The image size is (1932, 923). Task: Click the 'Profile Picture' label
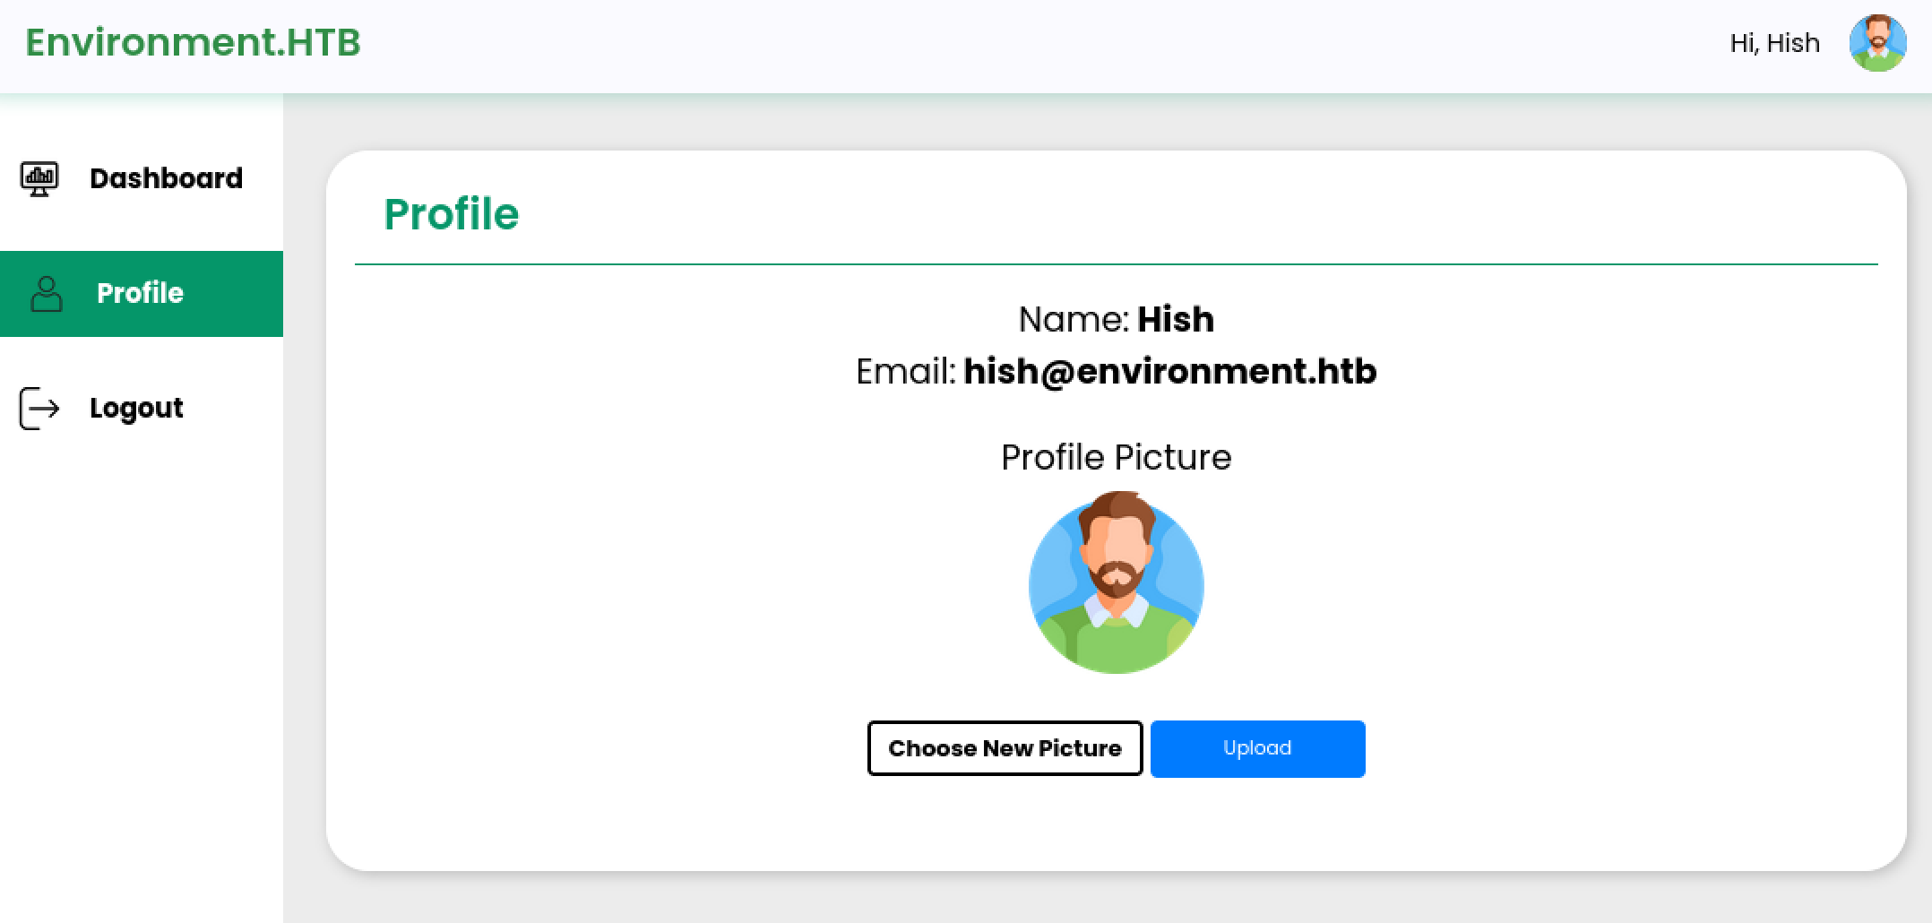point(1116,457)
